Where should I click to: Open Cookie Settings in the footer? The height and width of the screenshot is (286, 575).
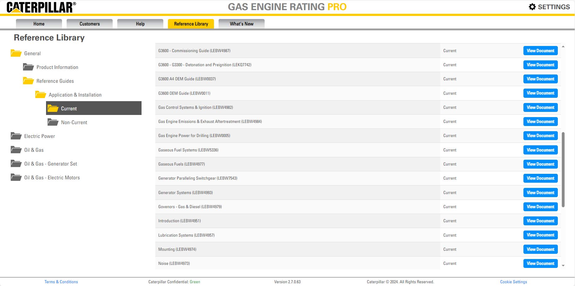pyautogui.click(x=513, y=281)
